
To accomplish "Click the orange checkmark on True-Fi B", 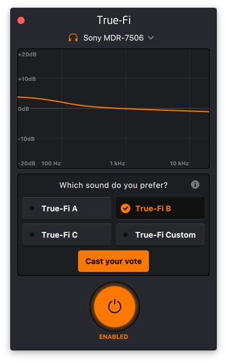I will click(126, 208).
